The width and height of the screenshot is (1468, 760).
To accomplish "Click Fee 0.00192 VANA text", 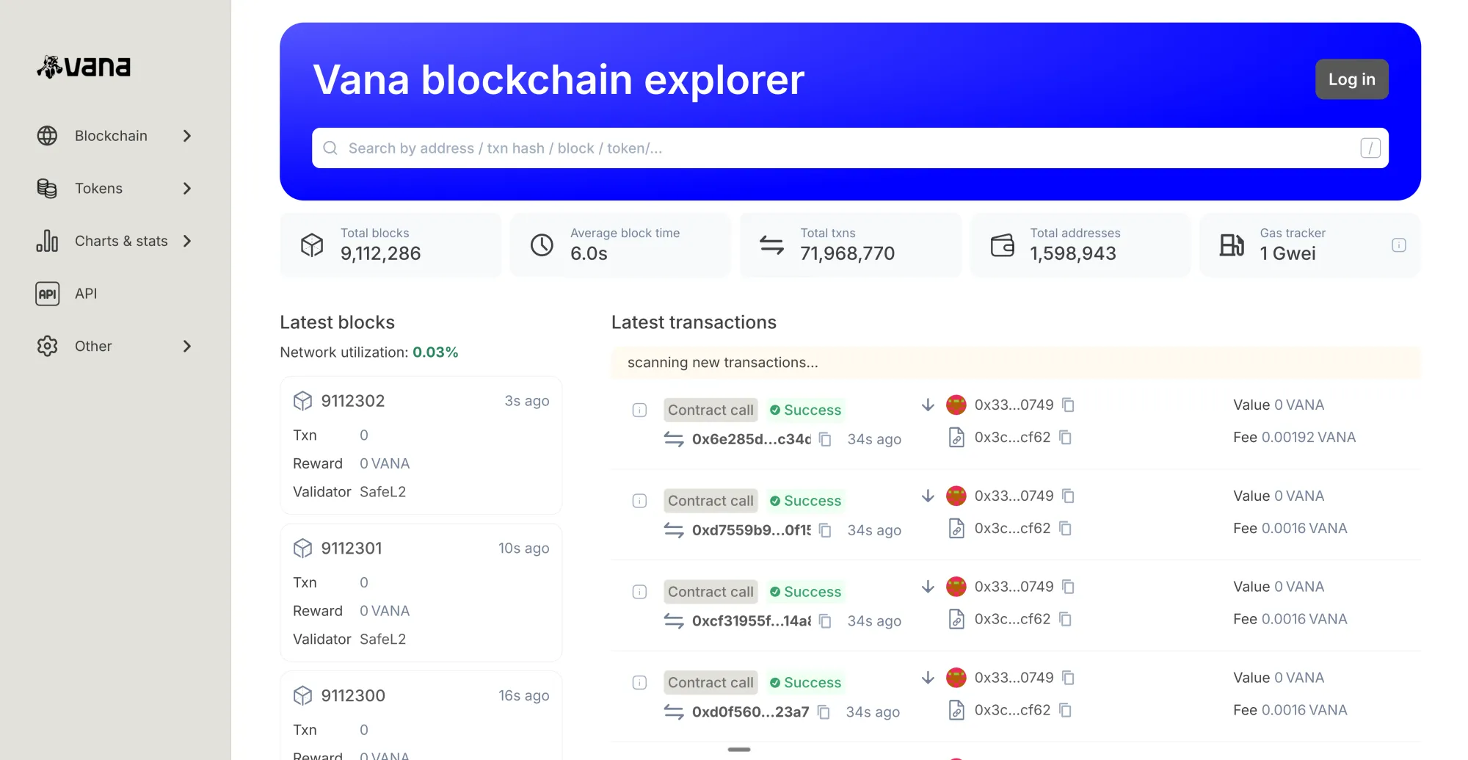I will pyautogui.click(x=1294, y=438).
